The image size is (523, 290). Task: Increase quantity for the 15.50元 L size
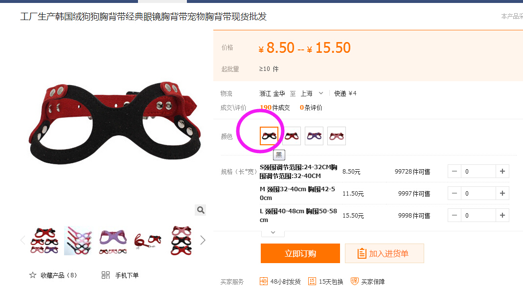502,215
